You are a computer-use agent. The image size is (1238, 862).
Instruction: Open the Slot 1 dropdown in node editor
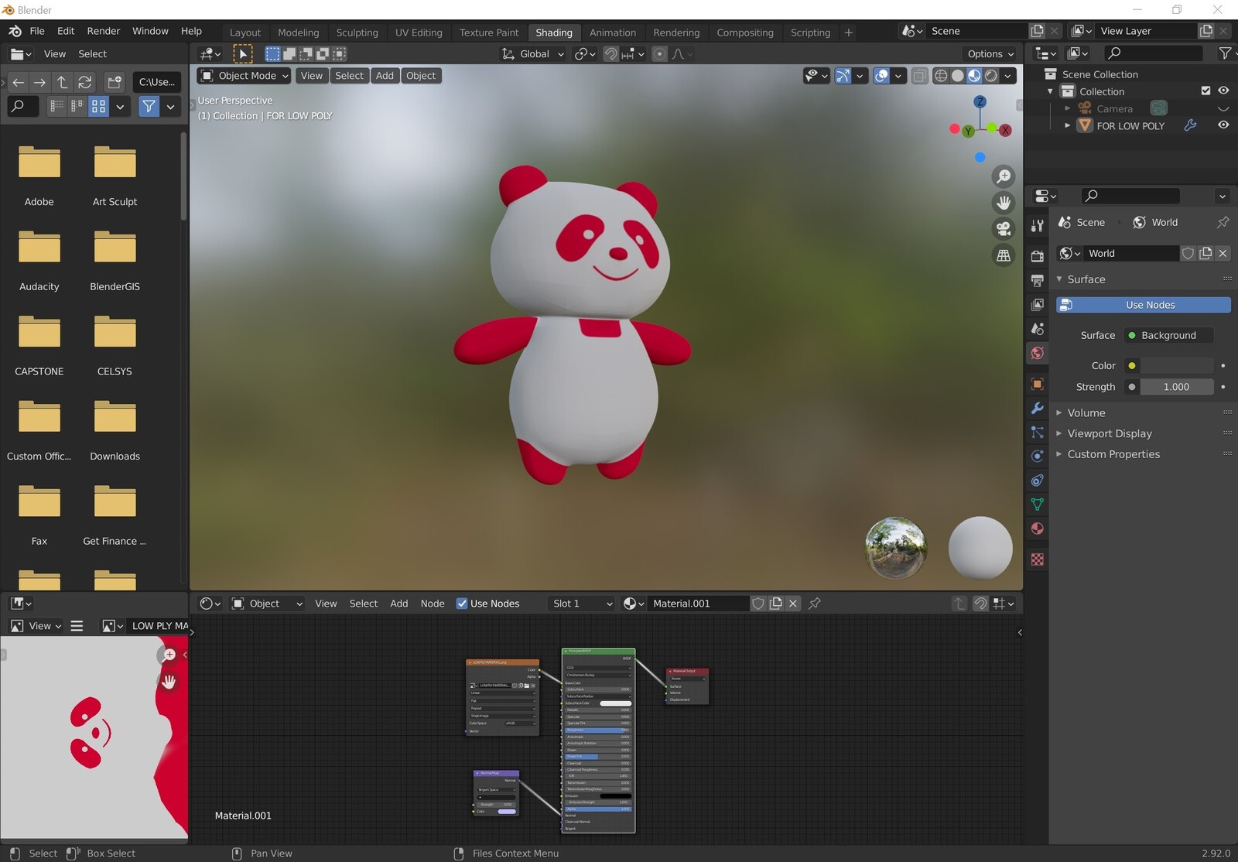coord(580,604)
